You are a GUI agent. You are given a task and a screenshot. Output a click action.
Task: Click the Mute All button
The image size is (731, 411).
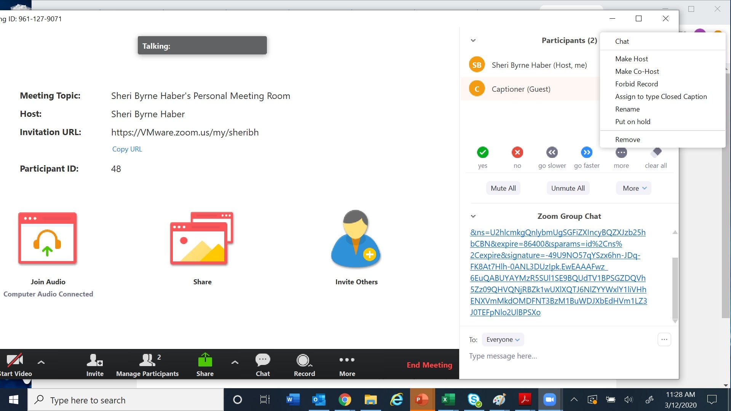point(503,188)
